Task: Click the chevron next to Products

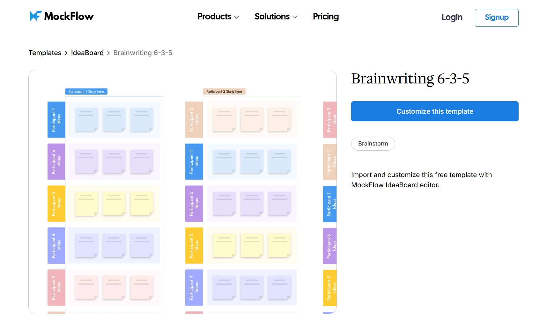Action: point(236,17)
